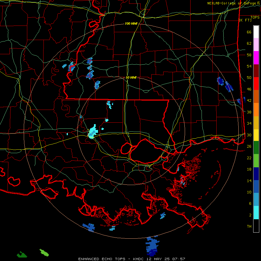261x261 pixels.
Task: Click the dark green echo at the bottom left
Action: tap(22, 255)
